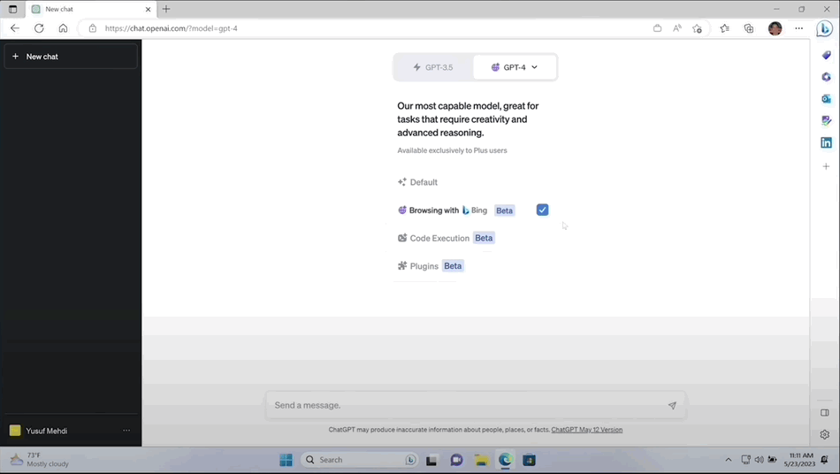Viewport: 840px width, 474px height.
Task: Open the shopping tag icon in Edge sidebar
Action: [x=826, y=55]
